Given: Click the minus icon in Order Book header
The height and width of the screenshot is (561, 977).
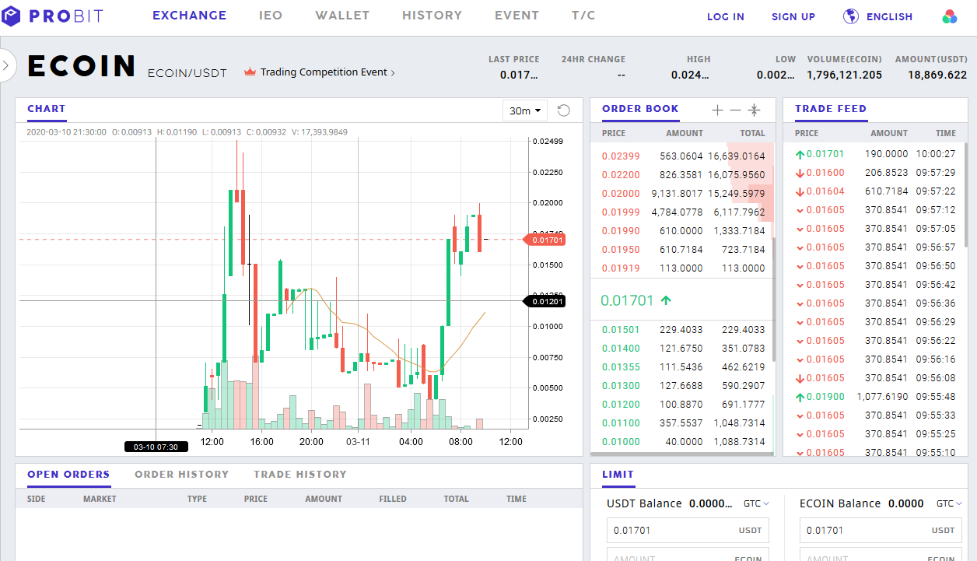Looking at the screenshot, I should coord(736,110).
